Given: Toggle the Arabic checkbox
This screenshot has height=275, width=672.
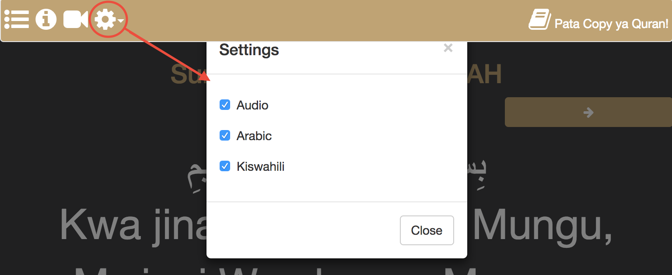Looking at the screenshot, I should 224,135.
